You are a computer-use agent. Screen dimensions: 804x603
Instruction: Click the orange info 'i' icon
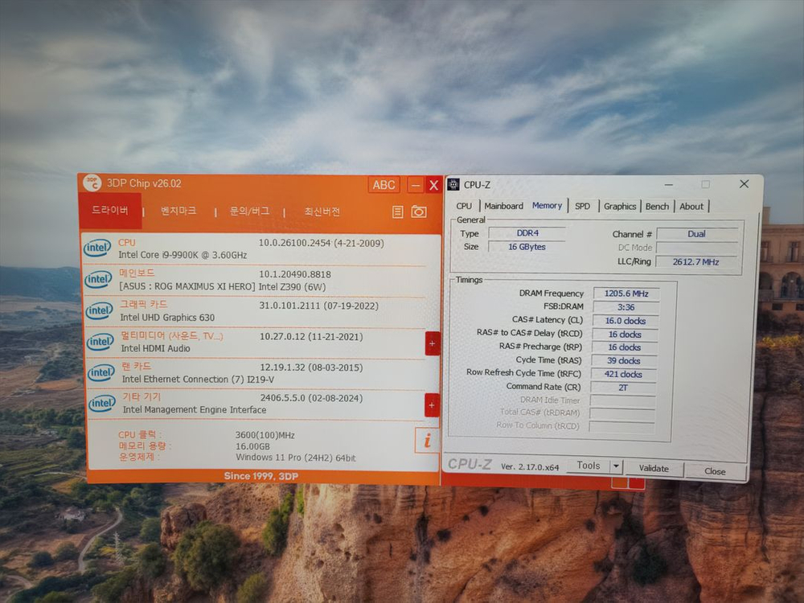(x=427, y=441)
